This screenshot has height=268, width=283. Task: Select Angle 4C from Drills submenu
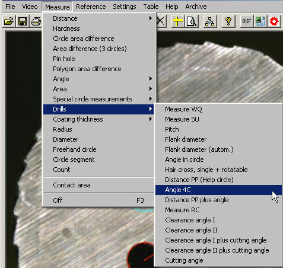[218, 190]
